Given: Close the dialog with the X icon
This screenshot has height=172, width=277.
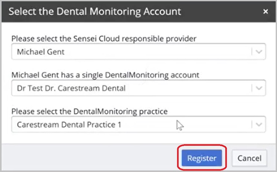Looking at the screenshot, I should pyautogui.click(x=265, y=12).
